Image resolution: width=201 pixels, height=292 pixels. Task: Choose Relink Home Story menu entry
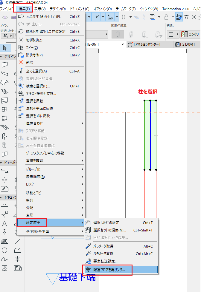[121, 270]
